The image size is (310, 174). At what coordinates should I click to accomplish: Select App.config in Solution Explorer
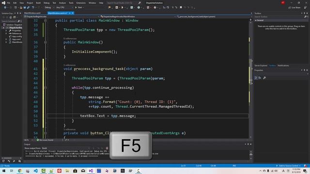15,37
